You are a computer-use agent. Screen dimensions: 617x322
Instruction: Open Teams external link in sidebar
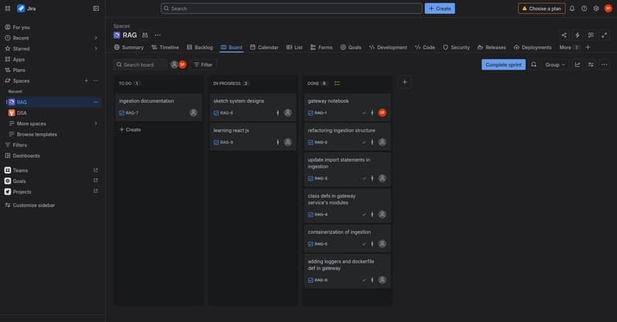point(96,170)
